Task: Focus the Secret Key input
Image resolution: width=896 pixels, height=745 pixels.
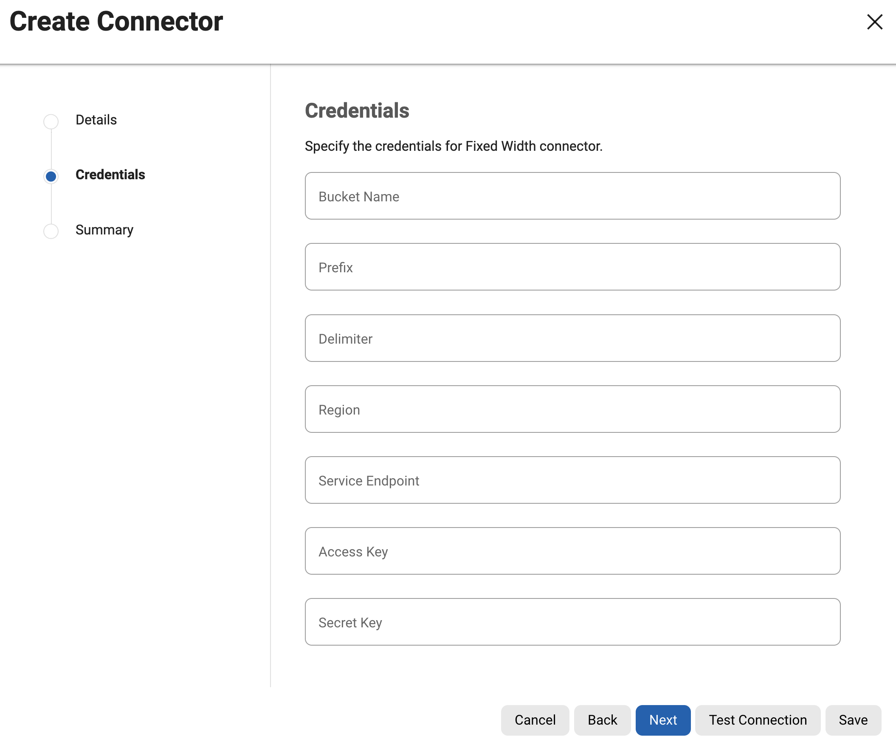Action: (x=572, y=622)
